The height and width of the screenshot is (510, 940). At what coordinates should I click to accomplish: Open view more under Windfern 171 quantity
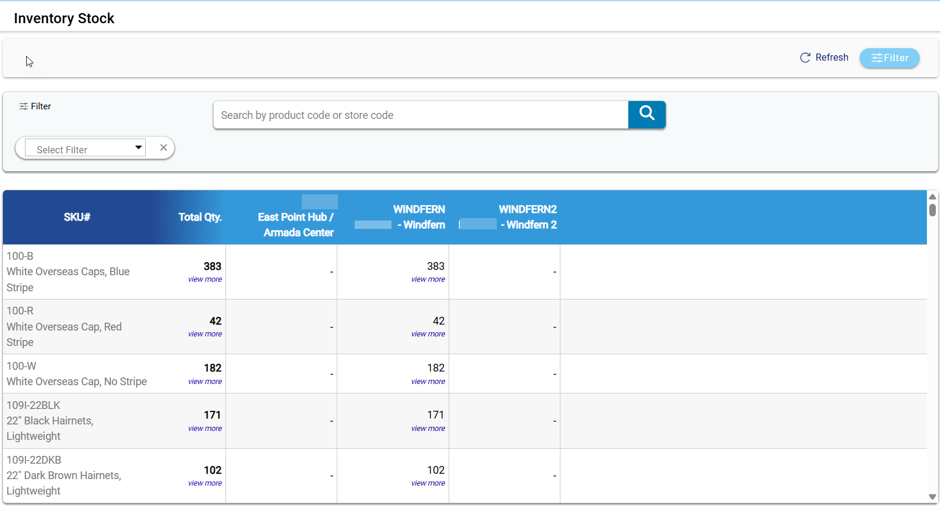pyautogui.click(x=428, y=429)
